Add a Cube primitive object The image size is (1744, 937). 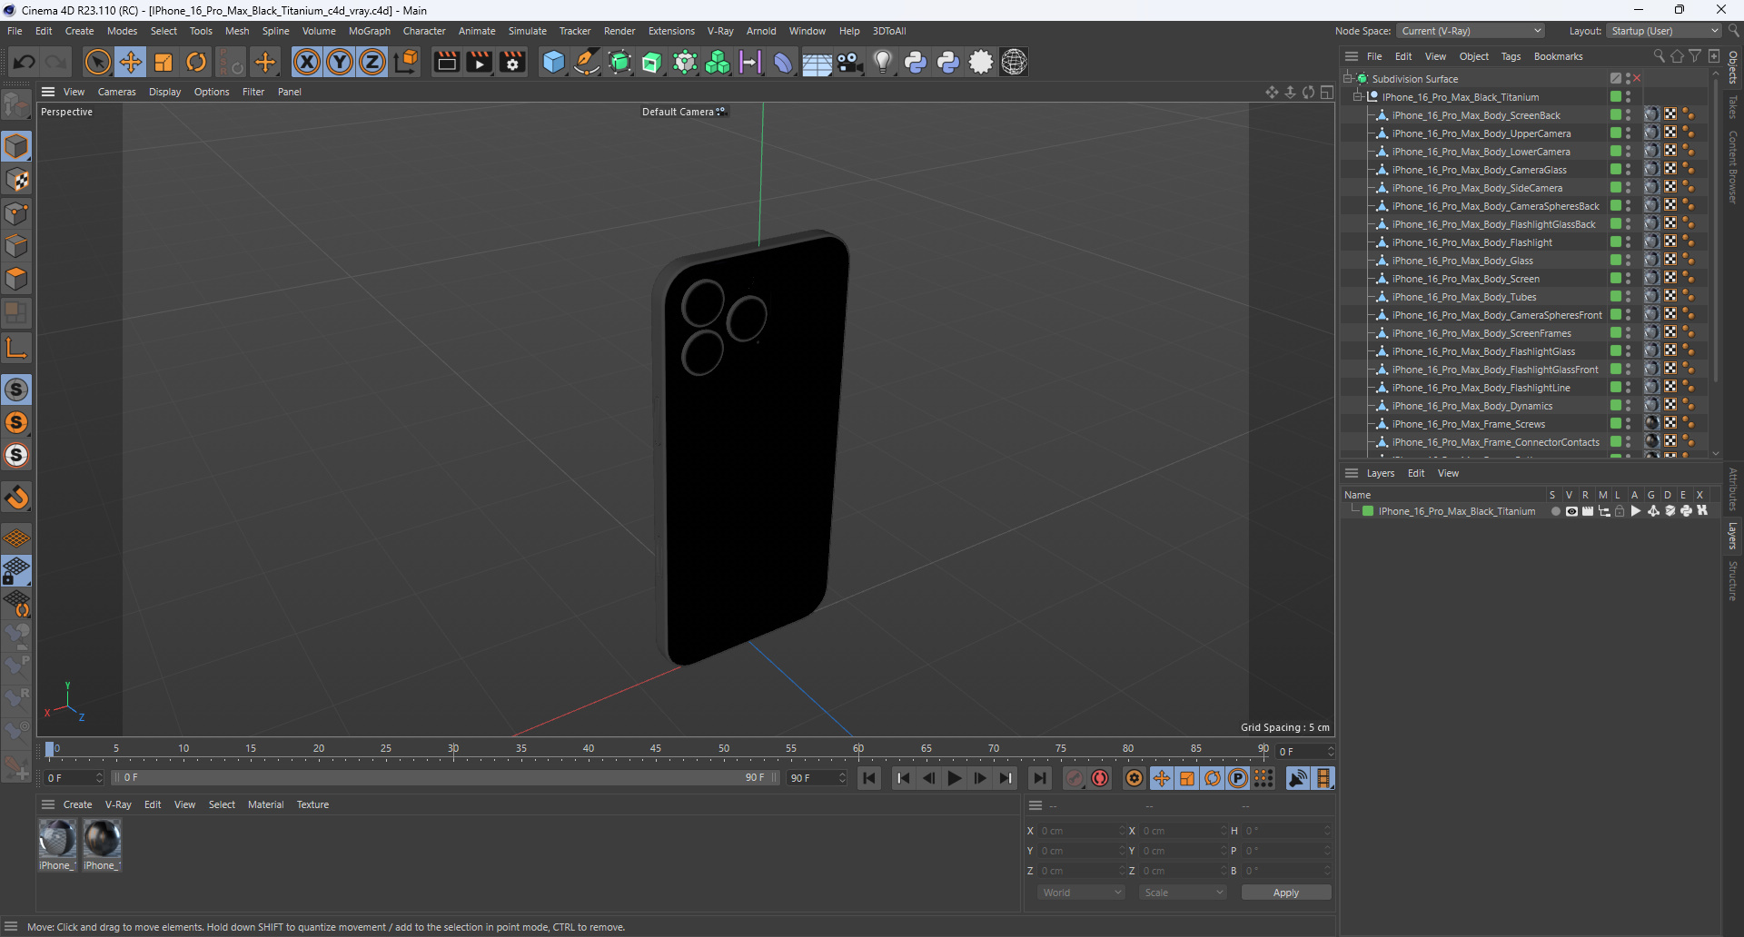[x=553, y=63]
